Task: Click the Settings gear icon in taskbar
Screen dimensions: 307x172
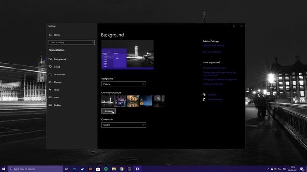Action: coord(137,169)
